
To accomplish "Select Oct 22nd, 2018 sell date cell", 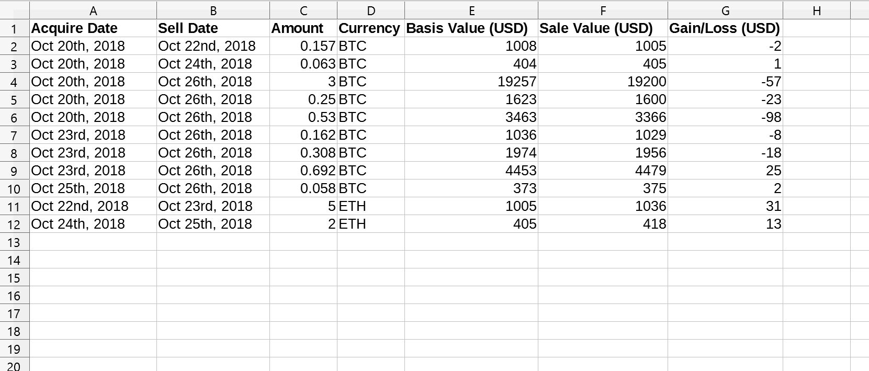I will click(213, 46).
